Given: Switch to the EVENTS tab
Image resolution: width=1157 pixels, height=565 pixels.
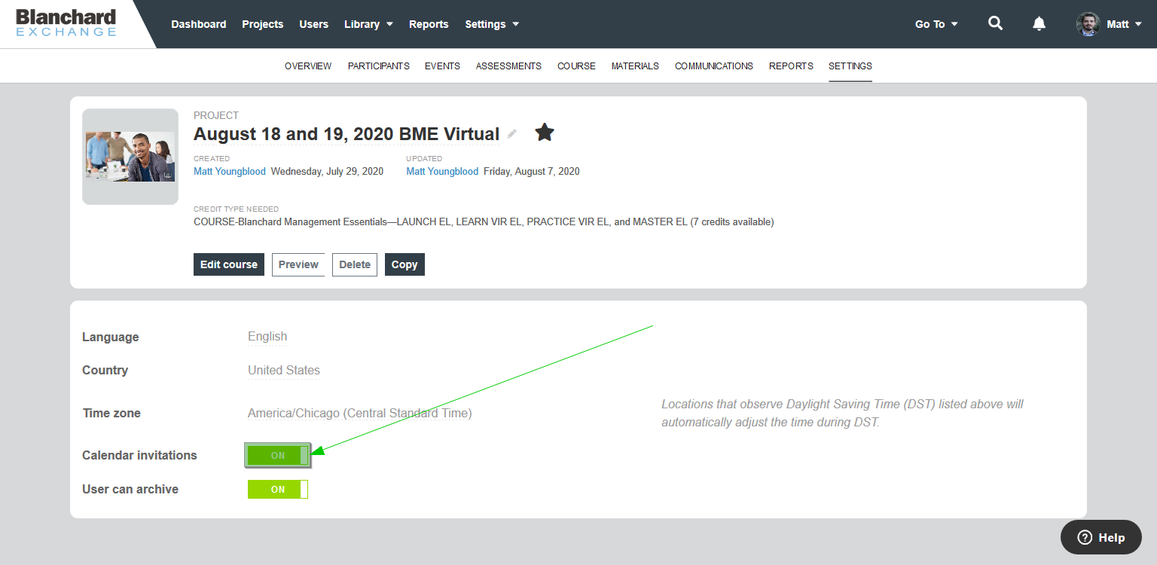Looking at the screenshot, I should 442,66.
